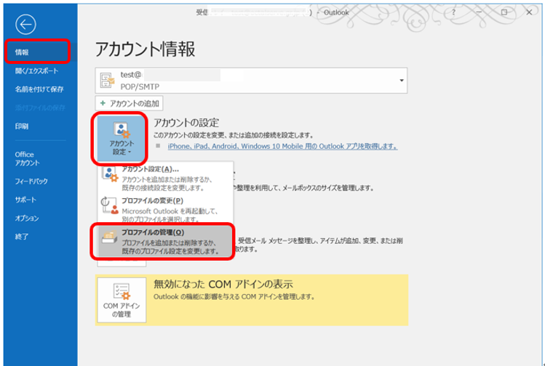Expand the test@ POP/SMTP account dropdown

(x=402, y=81)
